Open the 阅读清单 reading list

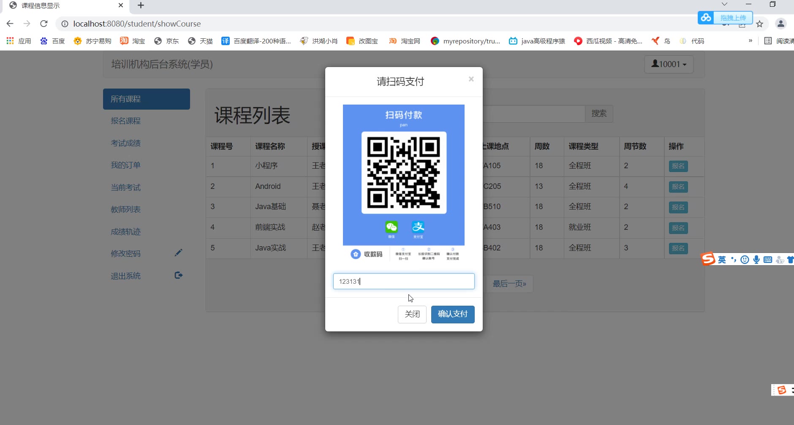779,41
